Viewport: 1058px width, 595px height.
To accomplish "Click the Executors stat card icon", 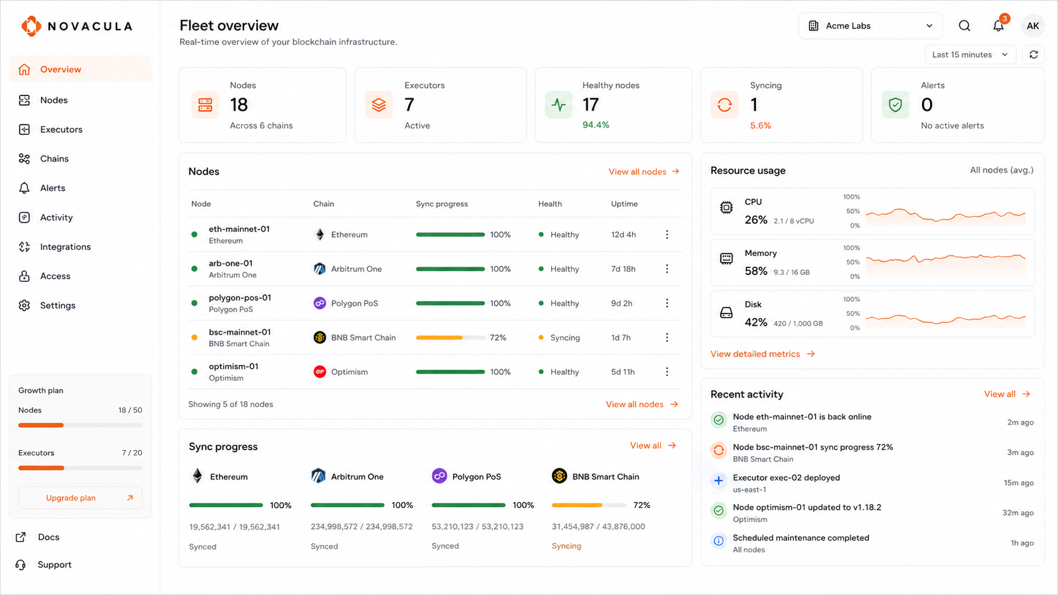I will 378,105.
